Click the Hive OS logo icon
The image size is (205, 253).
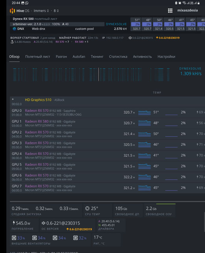pos(12,11)
